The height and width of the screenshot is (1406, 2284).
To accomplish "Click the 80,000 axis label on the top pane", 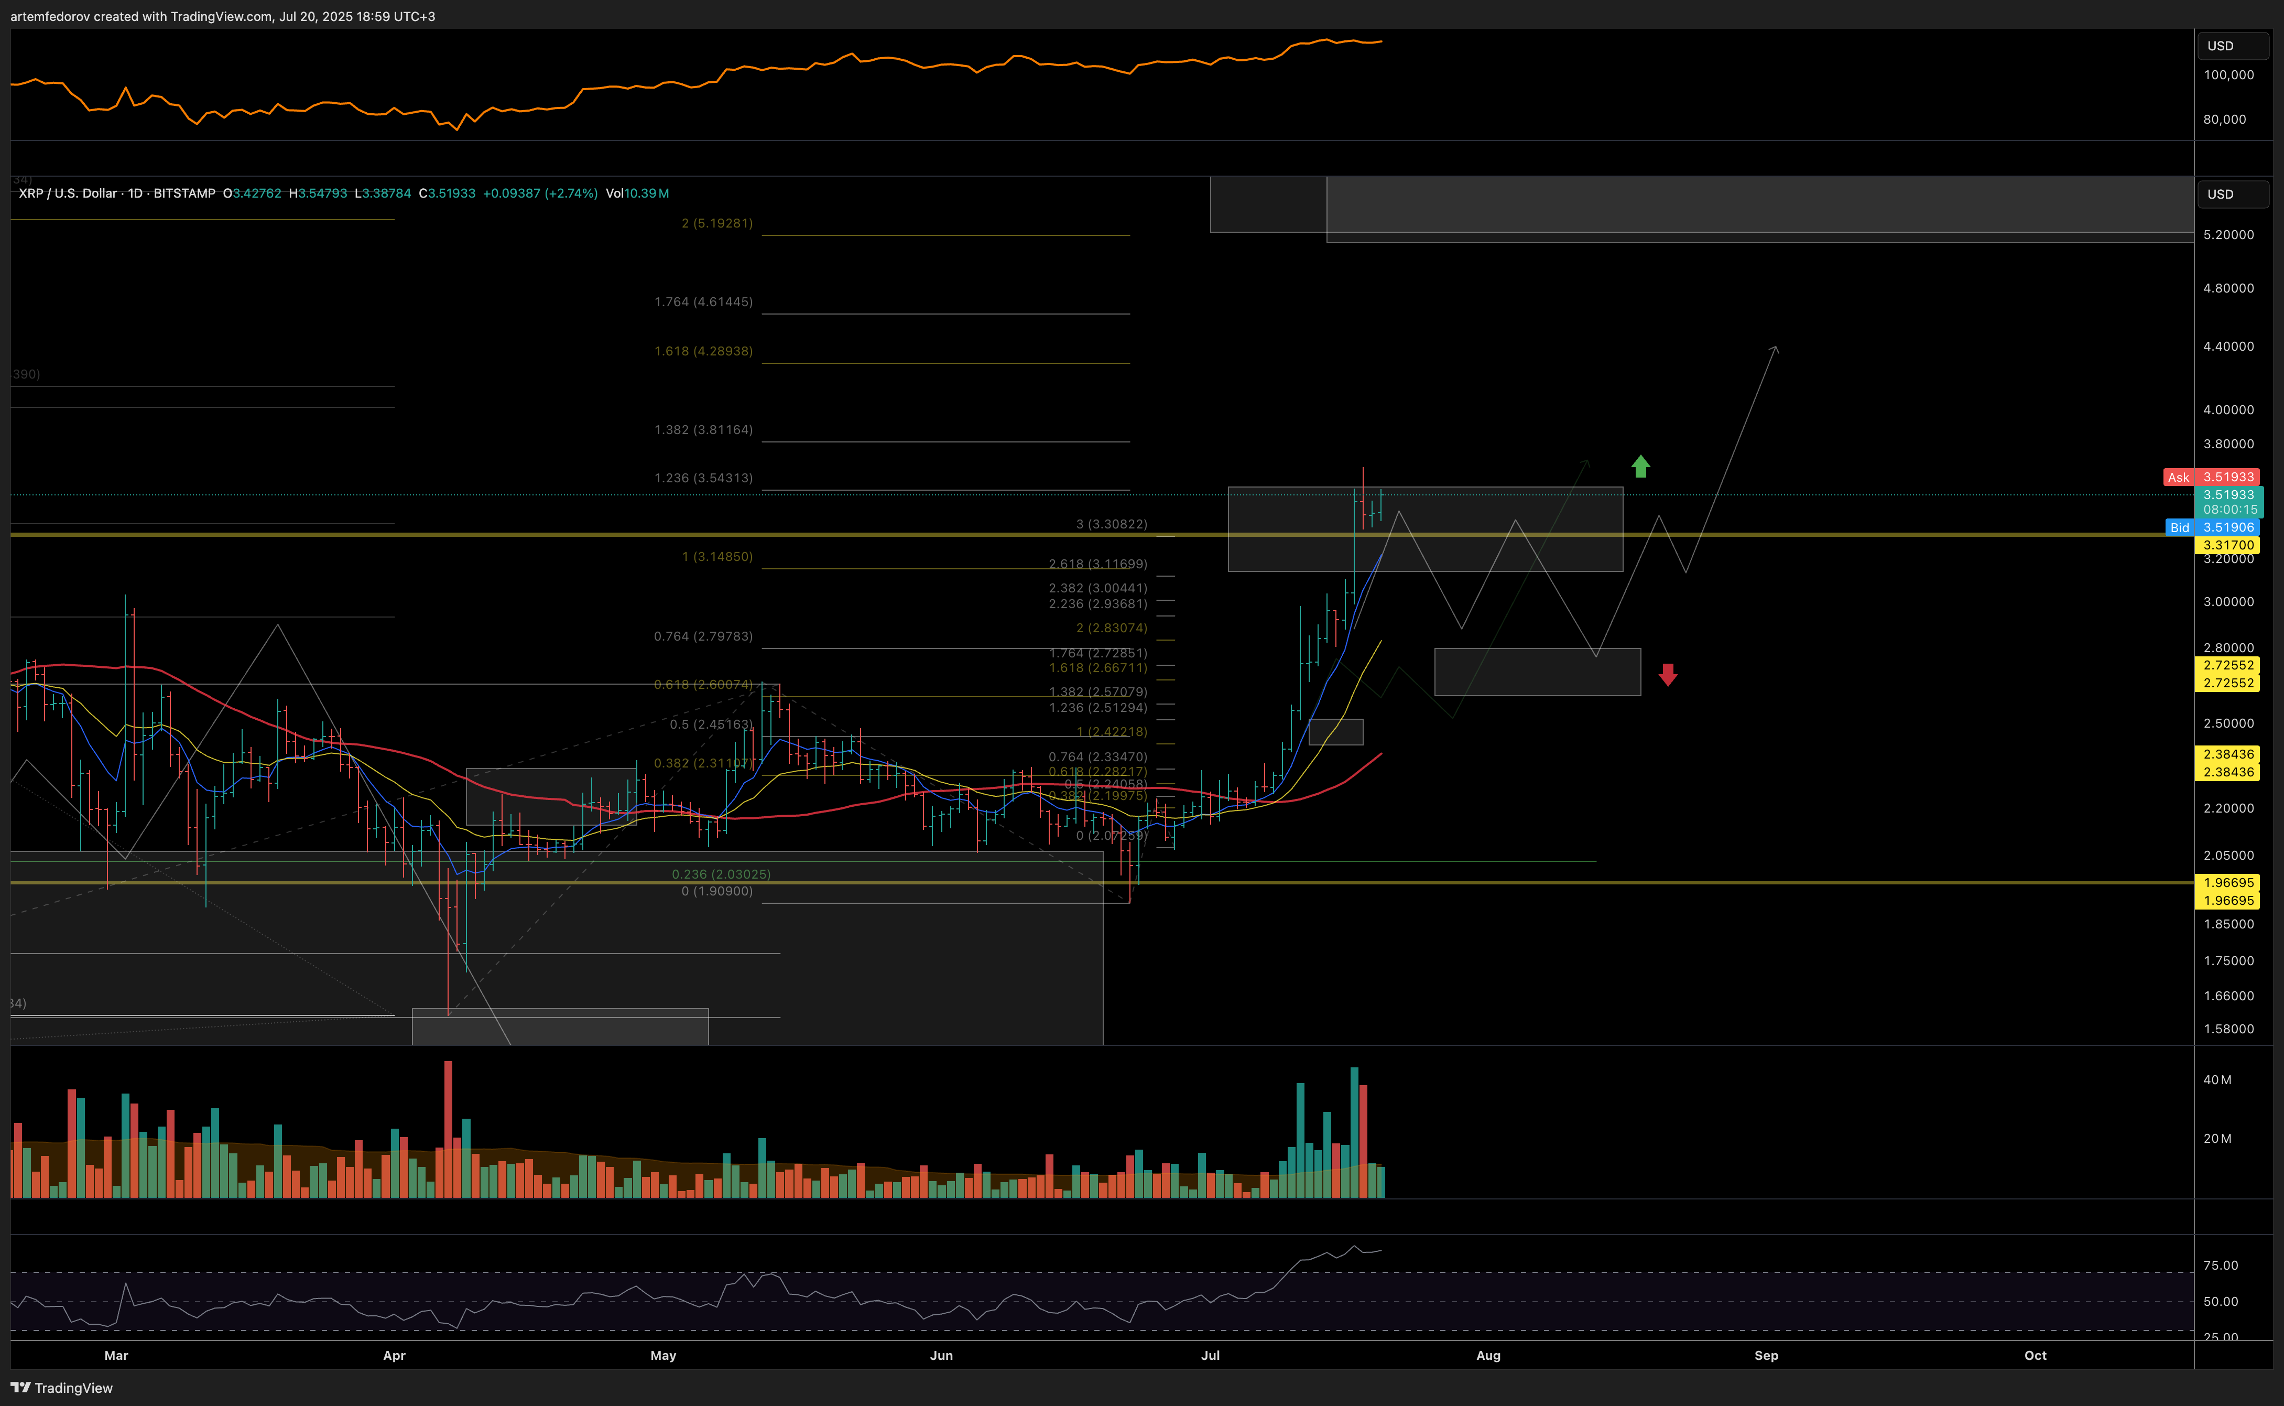I will tap(2224, 119).
